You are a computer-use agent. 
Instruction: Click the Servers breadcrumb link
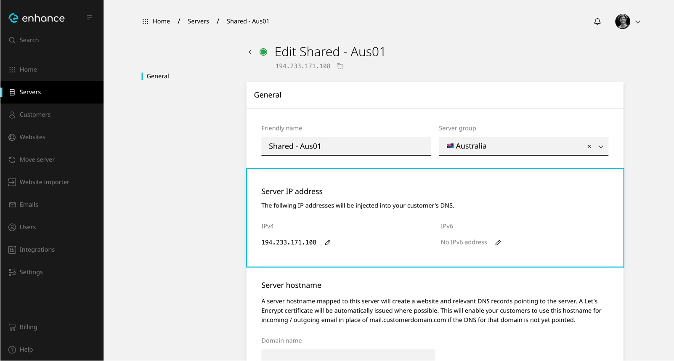point(198,21)
